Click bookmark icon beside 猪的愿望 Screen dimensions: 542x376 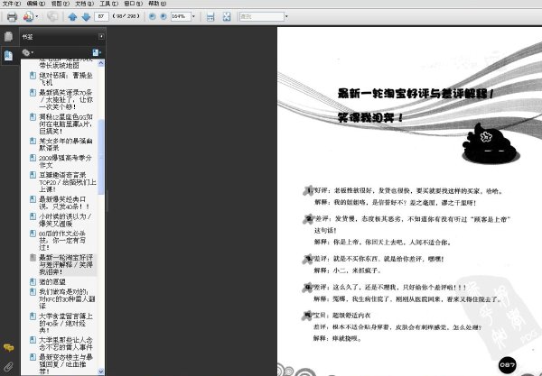point(33,282)
